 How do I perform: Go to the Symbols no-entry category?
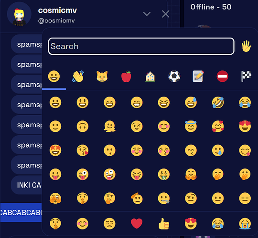click(223, 76)
